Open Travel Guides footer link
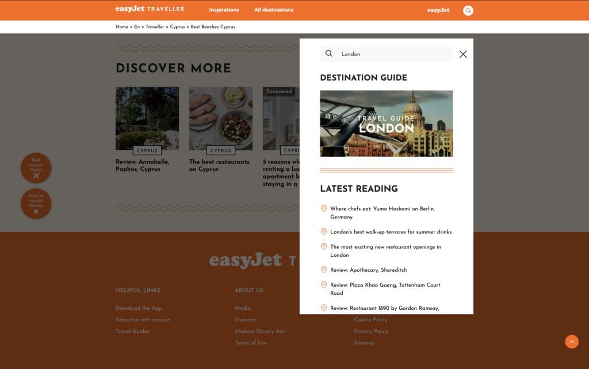This screenshot has height=369, width=589. pos(132,332)
